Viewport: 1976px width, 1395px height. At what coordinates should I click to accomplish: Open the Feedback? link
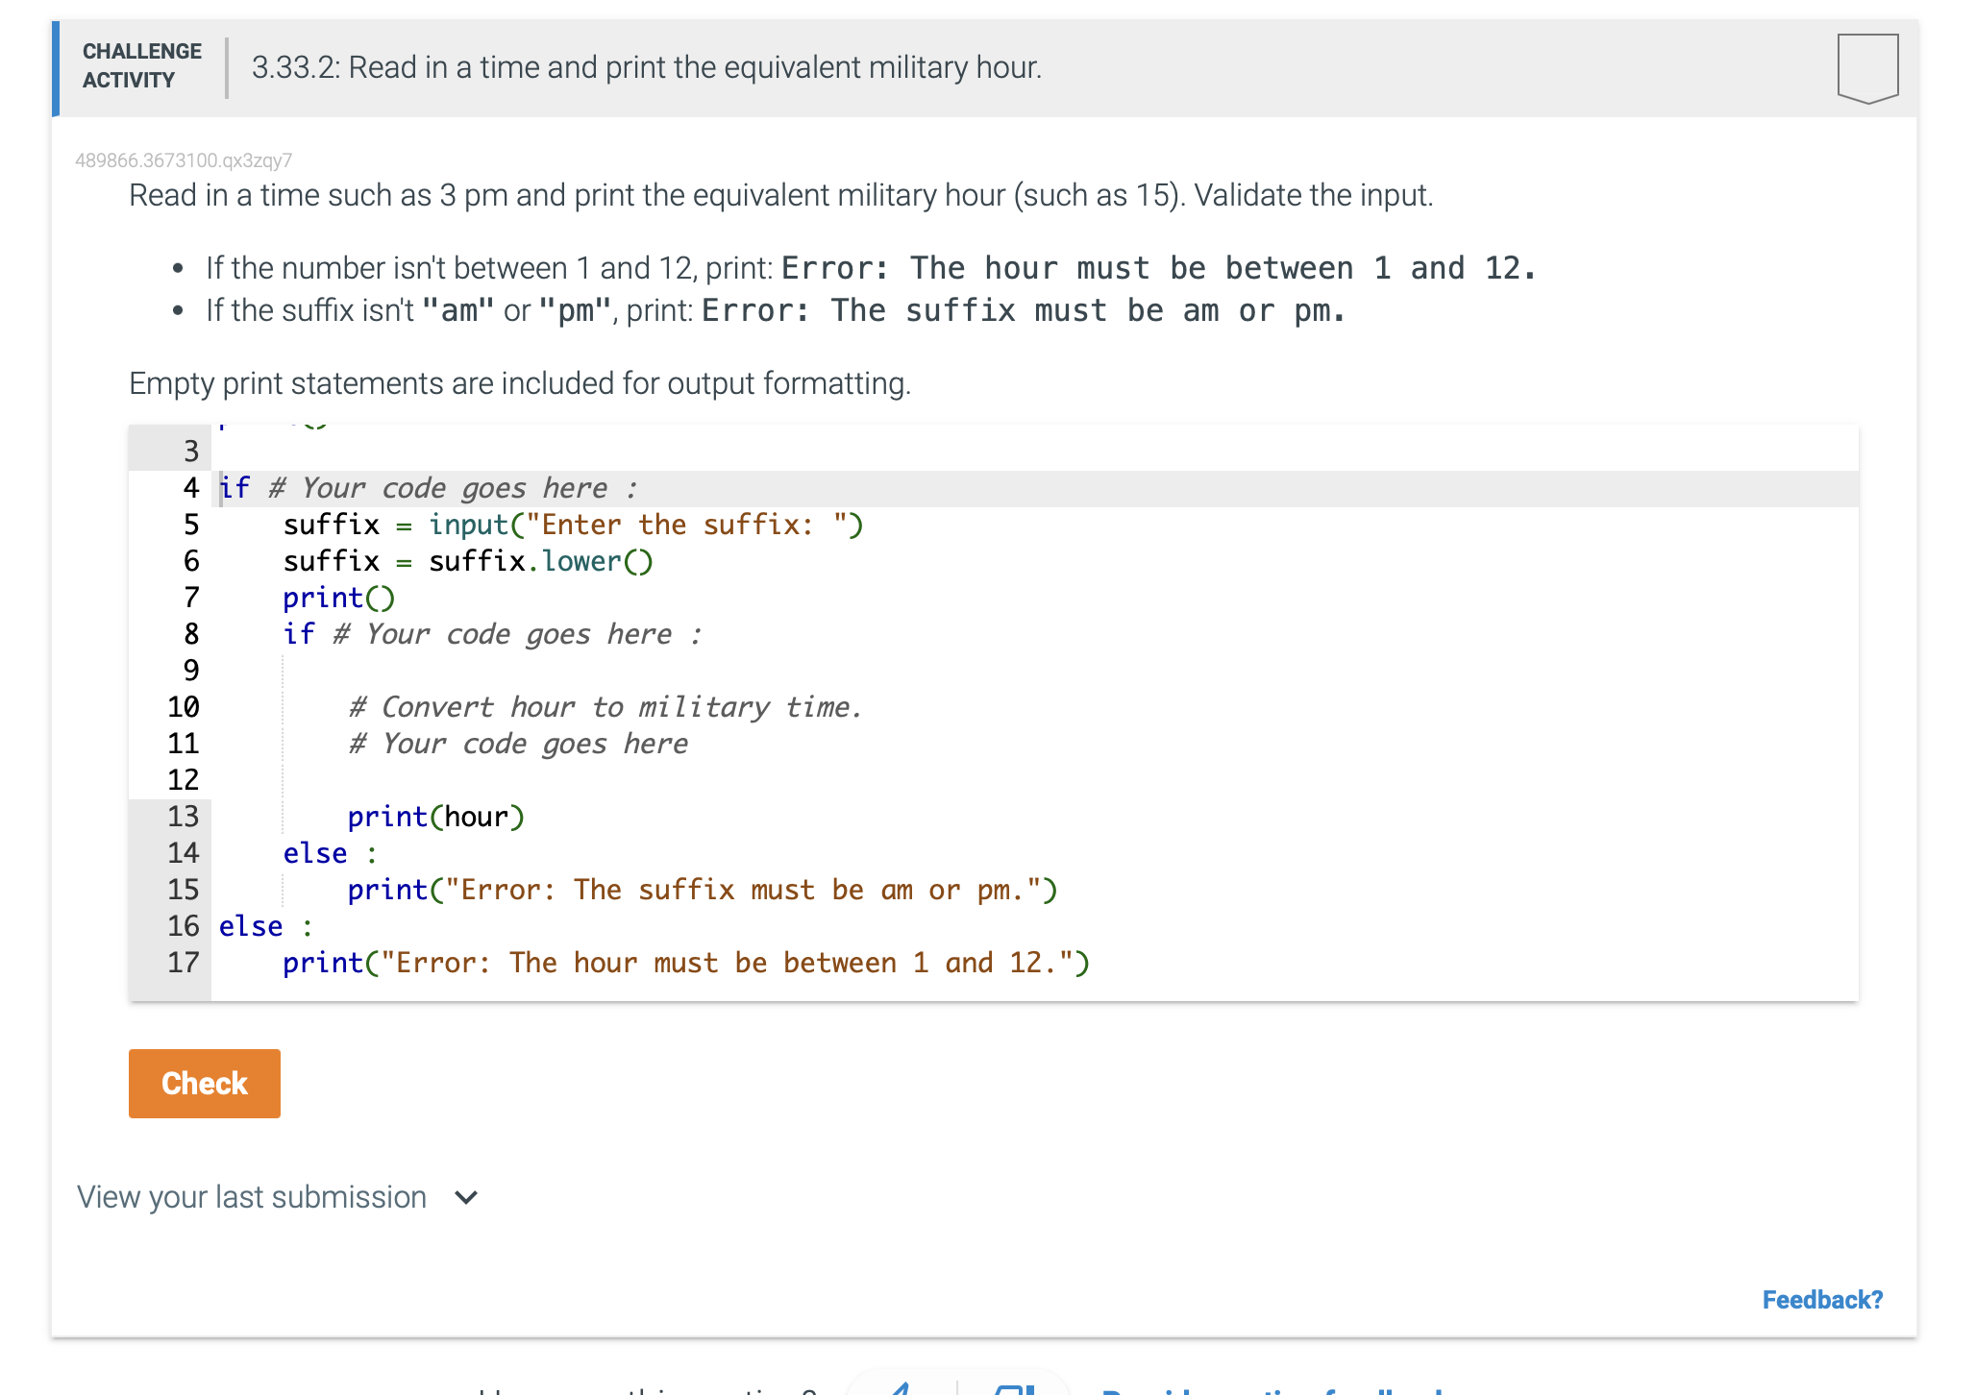click(x=1824, y=1299)
